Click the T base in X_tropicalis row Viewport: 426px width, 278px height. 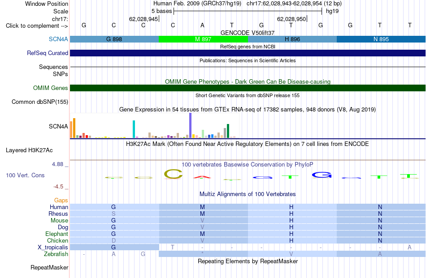[x=173, y=248]
